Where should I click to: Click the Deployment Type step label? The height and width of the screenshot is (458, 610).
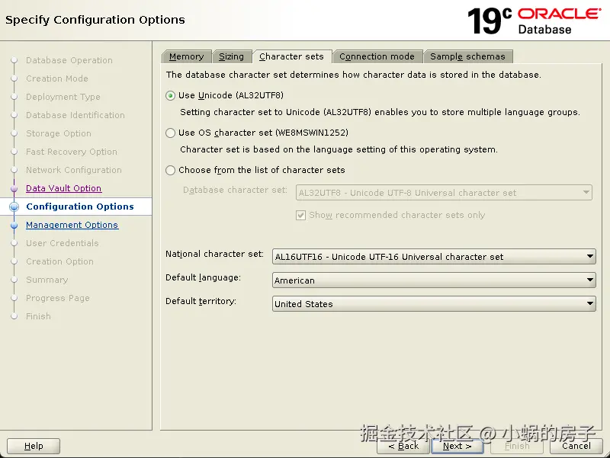click(63, 97)
